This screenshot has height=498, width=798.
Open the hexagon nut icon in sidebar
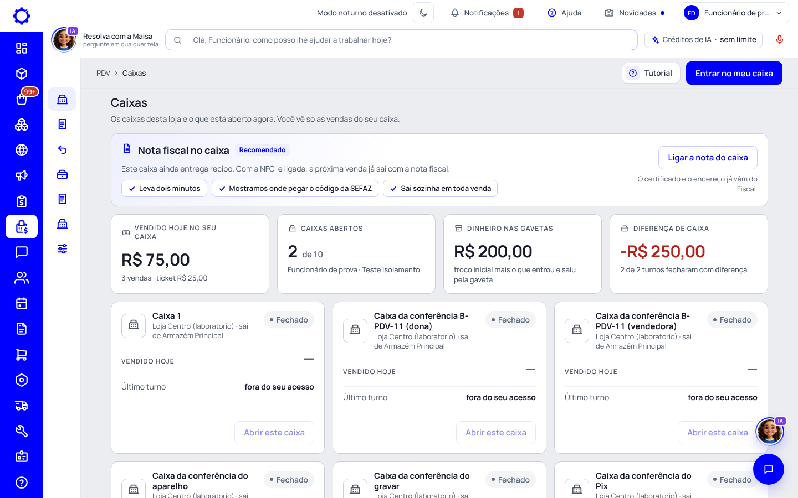(22, 380)
